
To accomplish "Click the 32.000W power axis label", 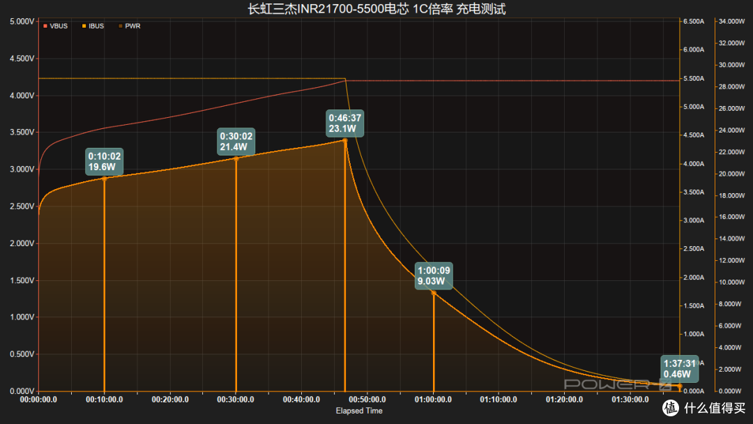I will click(732, 43).
